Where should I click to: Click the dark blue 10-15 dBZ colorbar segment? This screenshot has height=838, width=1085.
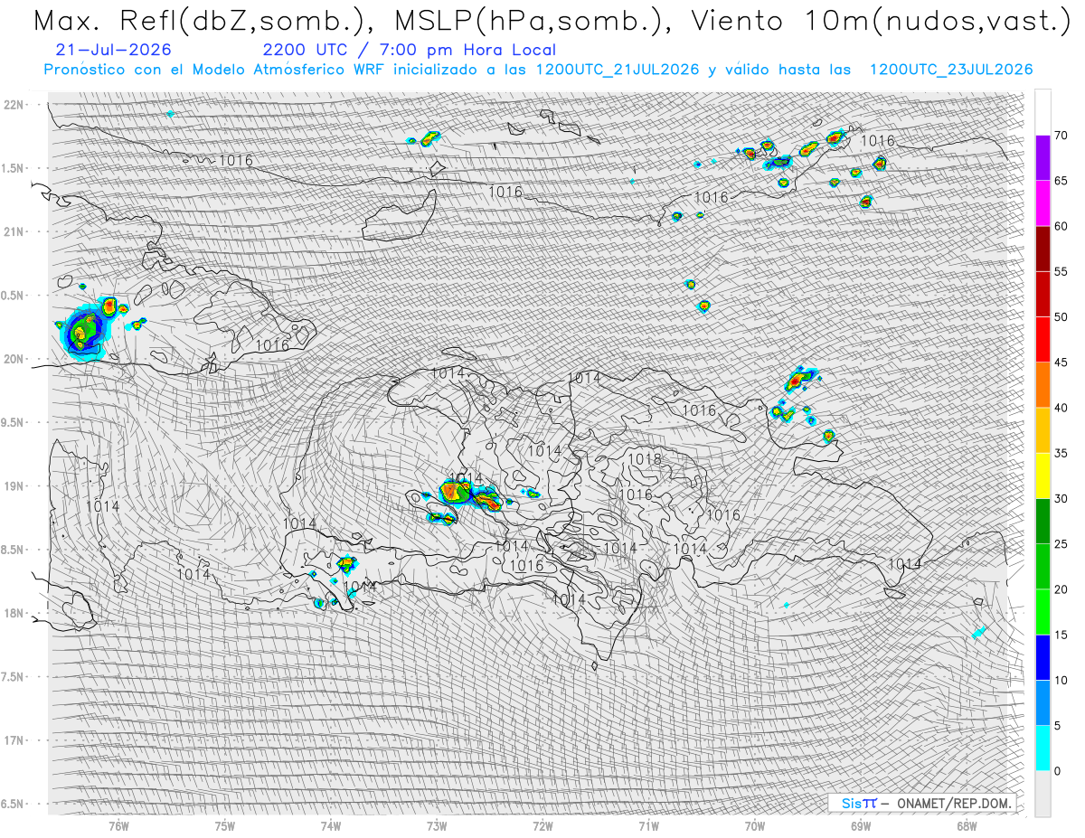1043,657
